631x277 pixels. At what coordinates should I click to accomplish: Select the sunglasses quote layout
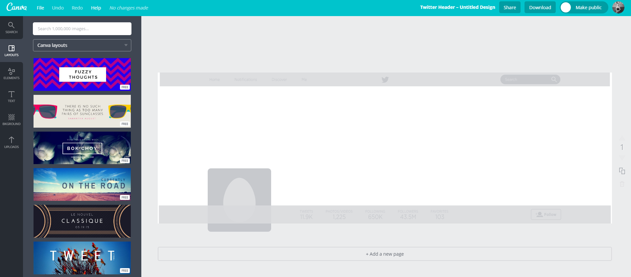(x=82, y=111)
